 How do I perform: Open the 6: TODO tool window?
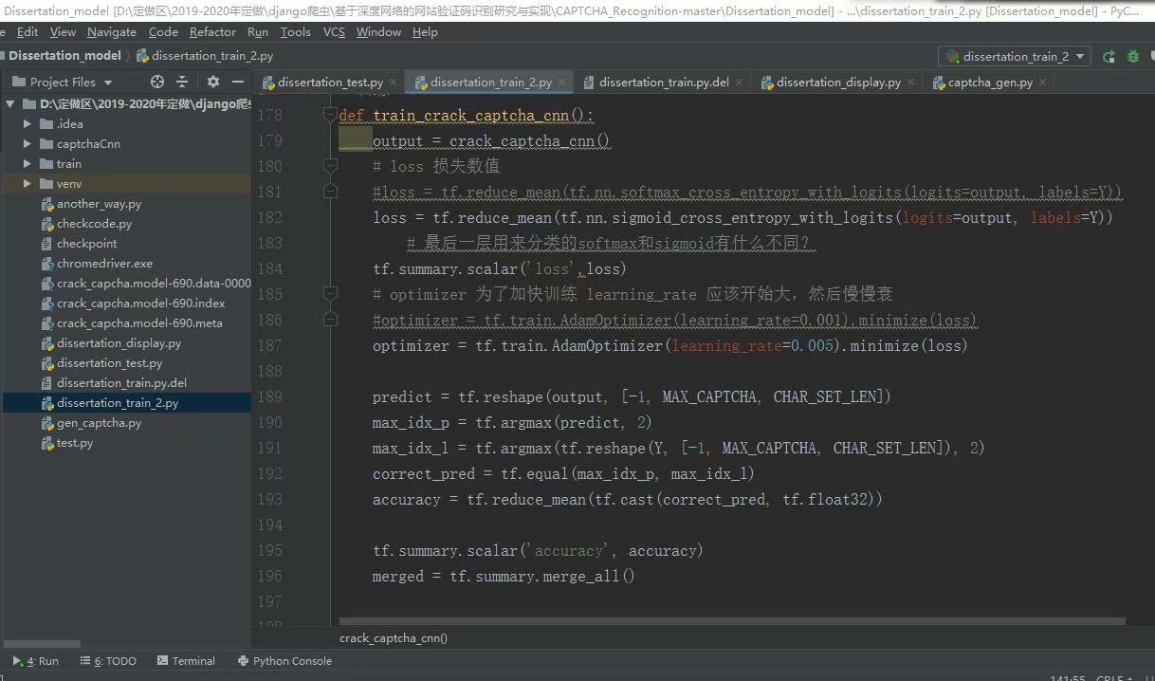click(x=108, y=661)
